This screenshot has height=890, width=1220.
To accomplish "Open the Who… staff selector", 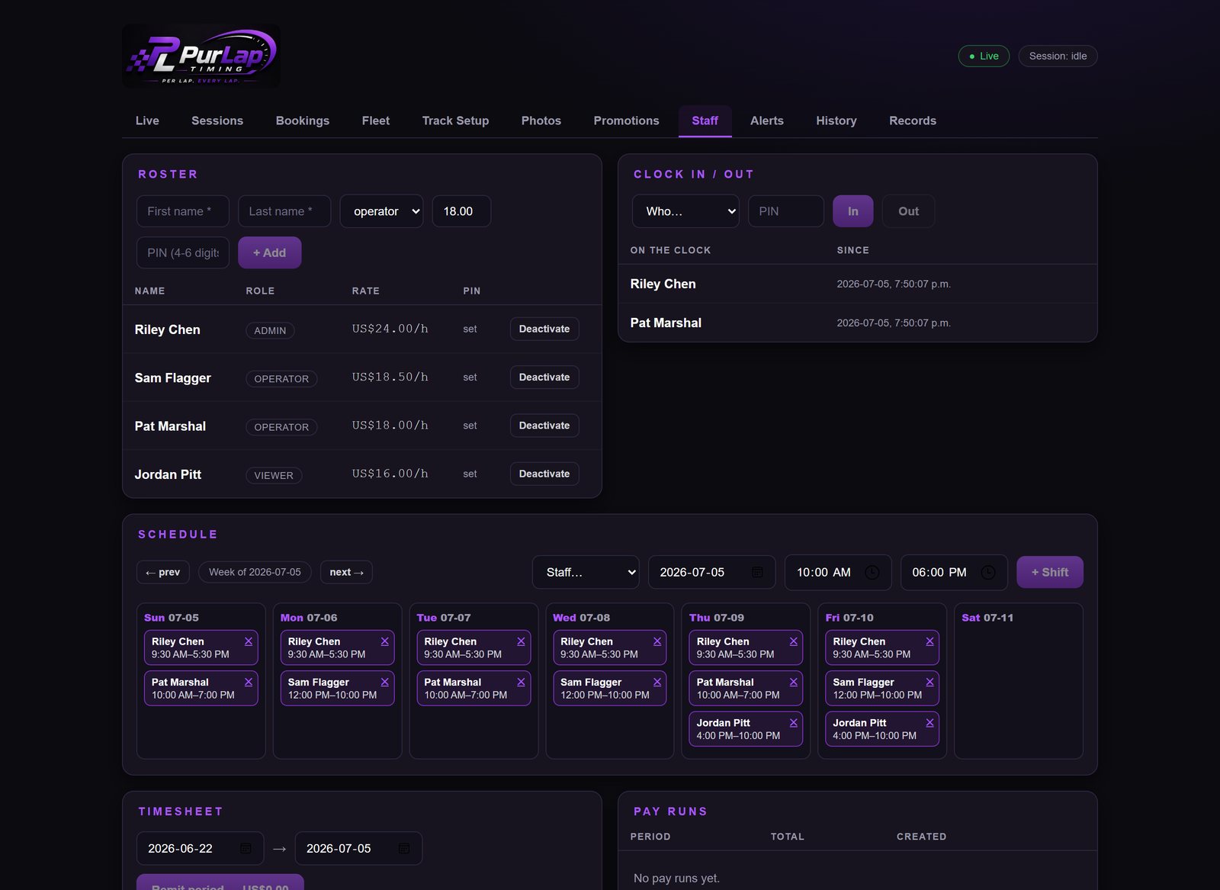I will (685, 211).
